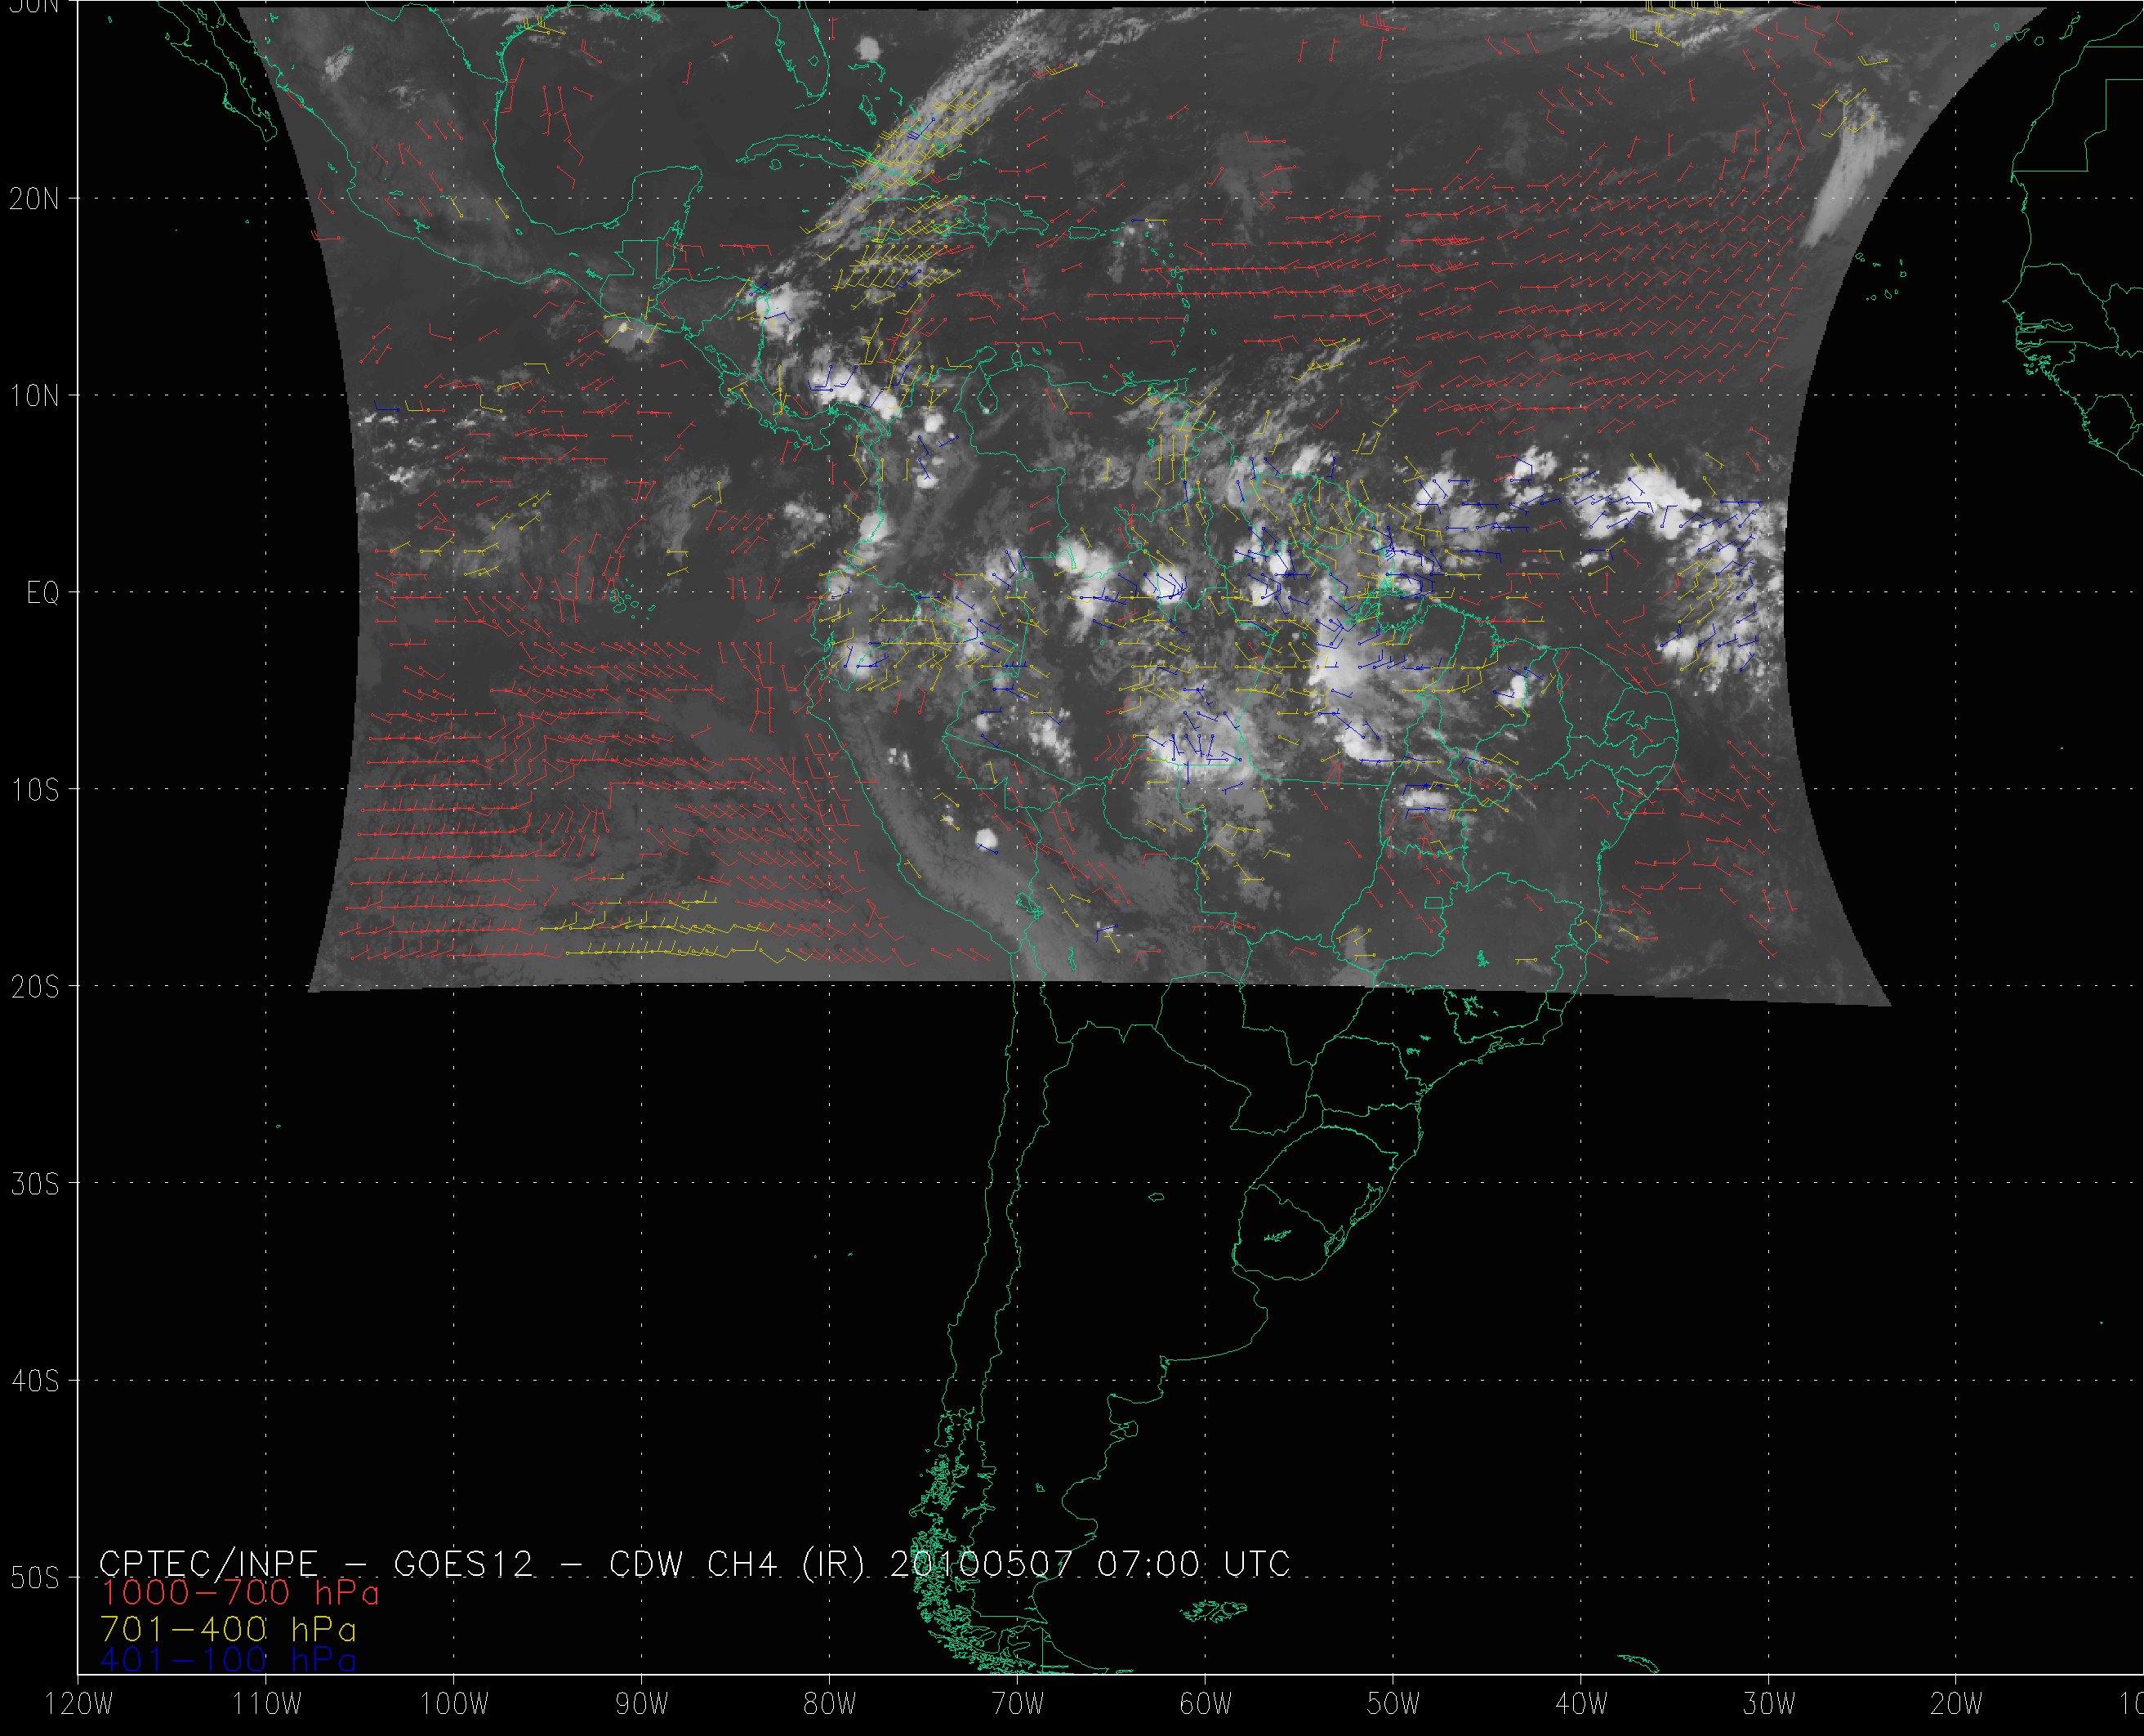
Task: Click the 20N latitude axis label
Action: click(x=34, y=199)
